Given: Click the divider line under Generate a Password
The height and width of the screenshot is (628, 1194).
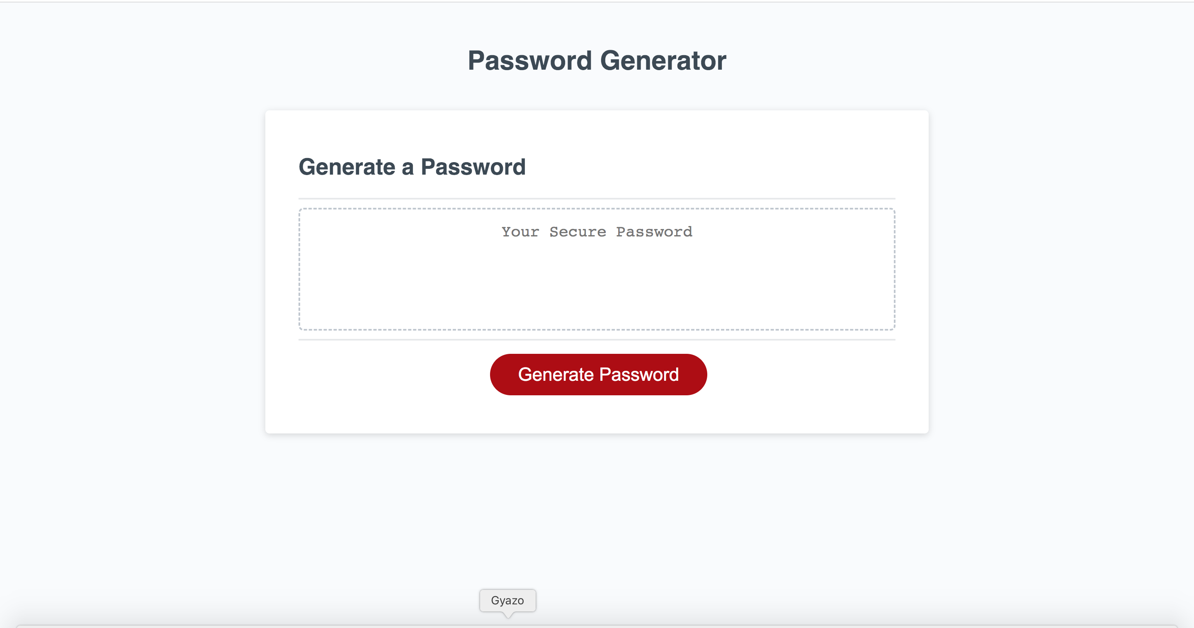Looking at the screenshot, I should 597,197.
